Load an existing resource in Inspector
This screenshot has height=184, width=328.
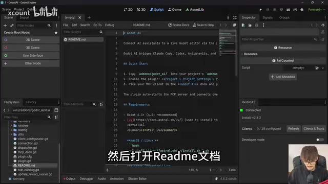point(250,25)
